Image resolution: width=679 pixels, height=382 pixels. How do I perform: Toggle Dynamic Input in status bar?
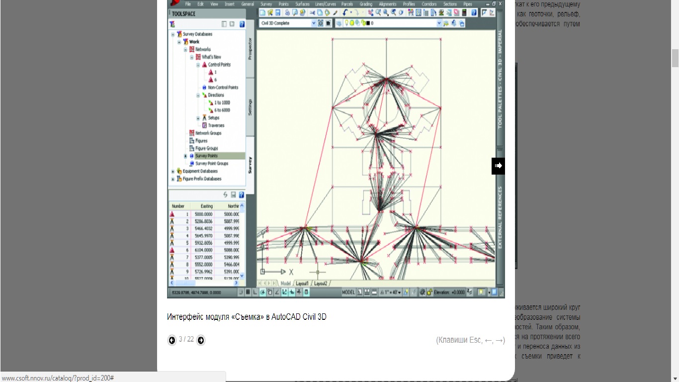point(291,292)
